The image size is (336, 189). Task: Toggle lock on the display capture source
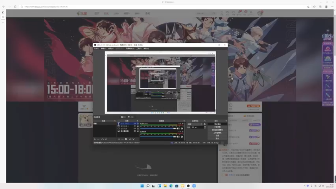point(138,131)
